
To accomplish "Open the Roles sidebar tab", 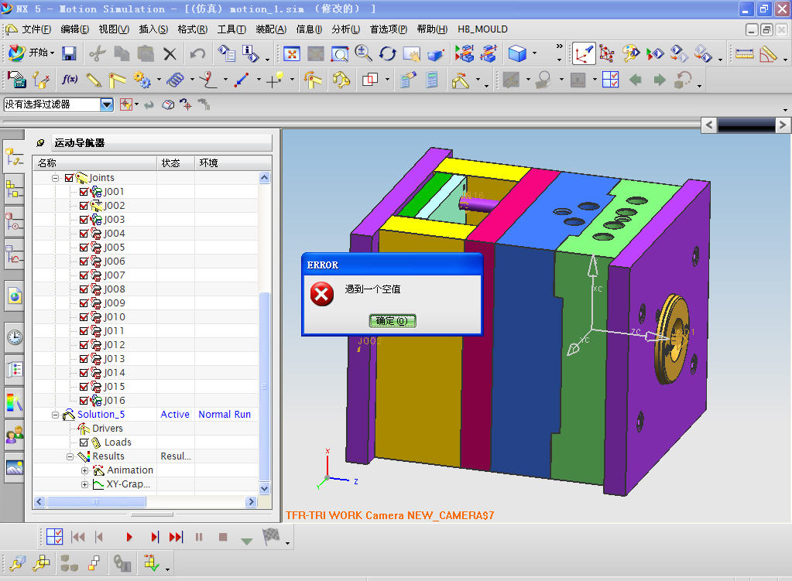I will click(x=15, y=433).
